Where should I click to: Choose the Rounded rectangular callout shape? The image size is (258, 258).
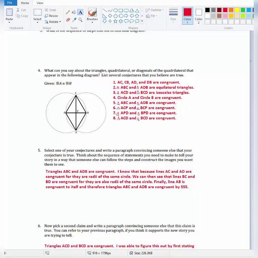tap(126, 21)
